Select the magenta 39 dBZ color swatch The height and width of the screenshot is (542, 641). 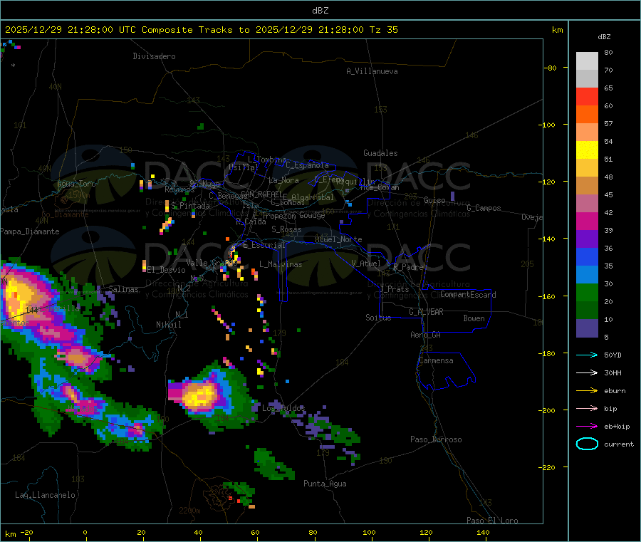tap(587, 221)
